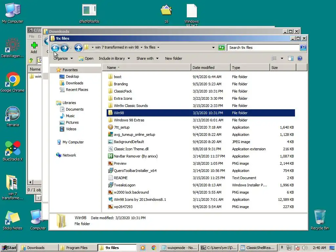
Task: Expand win 7 transformed breadcrumb arrow
Action: (x=142, y=47)
